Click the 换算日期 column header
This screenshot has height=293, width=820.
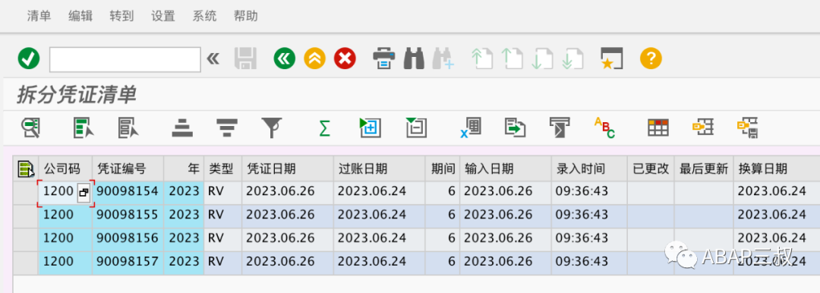pyautogui.click(x=777, y=169)
